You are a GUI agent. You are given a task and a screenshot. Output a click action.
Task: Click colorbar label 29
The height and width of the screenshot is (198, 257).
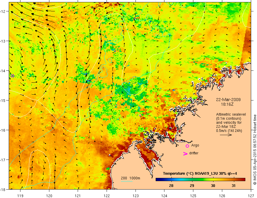click(192, 185)
